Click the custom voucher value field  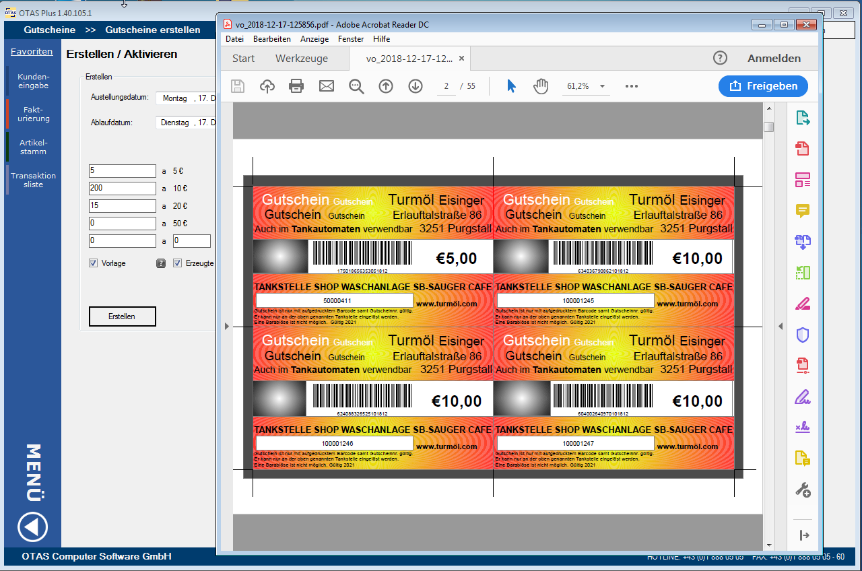192,240
